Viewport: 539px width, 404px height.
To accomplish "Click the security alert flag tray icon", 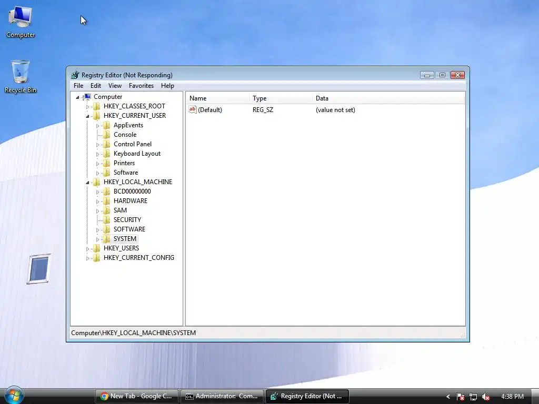I will point(461,397).
